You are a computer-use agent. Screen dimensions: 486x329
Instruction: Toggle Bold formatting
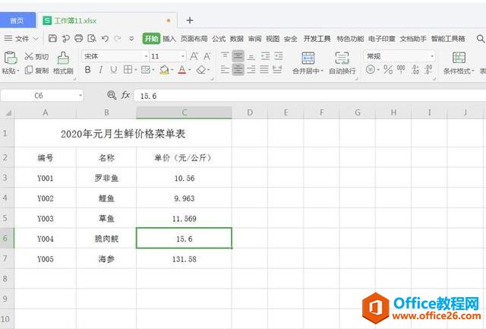pos(88,70)
